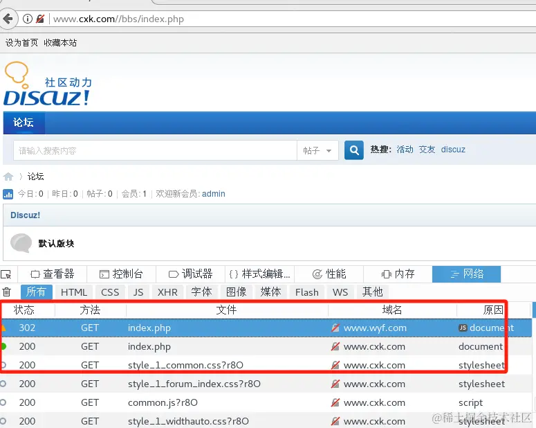The image size is (536, 428).
Task: Click the blue search magnifier button
Action: pyautogui.click(x=354, y=150)
